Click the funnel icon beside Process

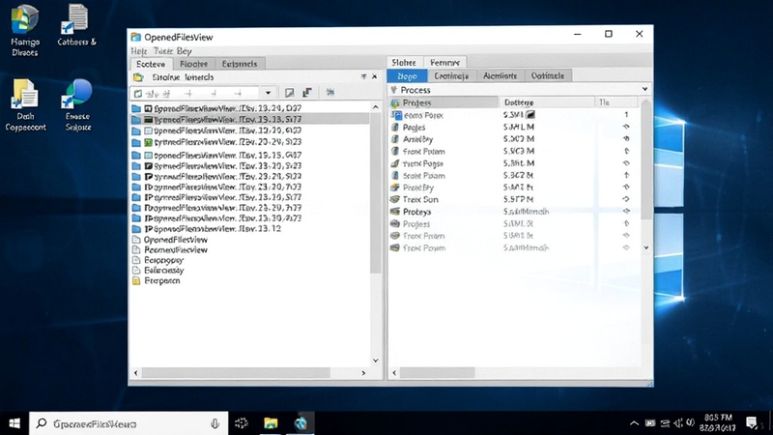point(394,90)
